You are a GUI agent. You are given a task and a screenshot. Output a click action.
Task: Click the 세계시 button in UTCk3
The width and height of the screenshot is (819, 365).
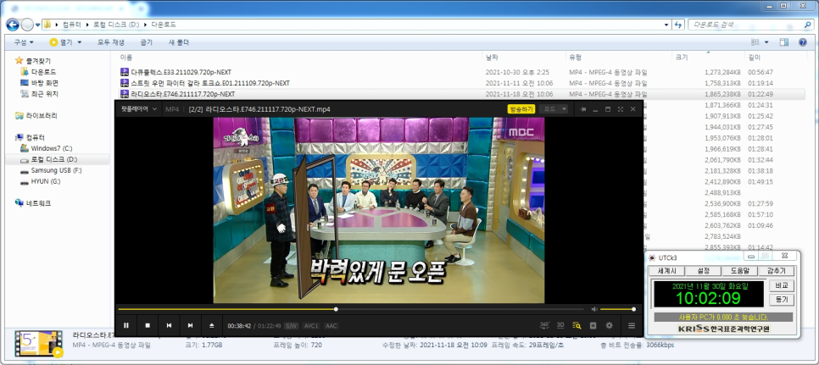tap(667, 271)
